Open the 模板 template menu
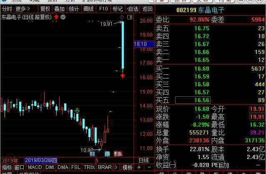 pos(128,167)
